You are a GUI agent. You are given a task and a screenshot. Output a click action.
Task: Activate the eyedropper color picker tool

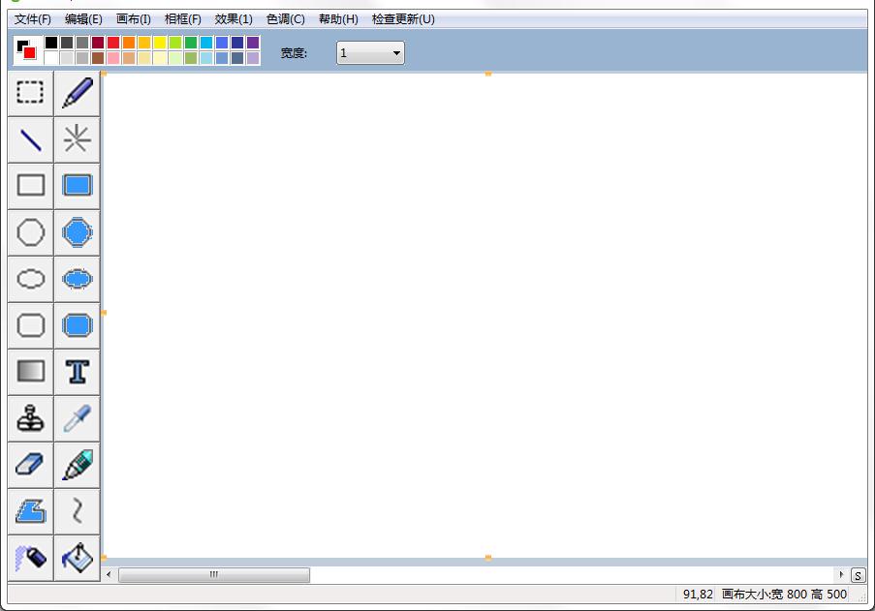pos(77,418)
